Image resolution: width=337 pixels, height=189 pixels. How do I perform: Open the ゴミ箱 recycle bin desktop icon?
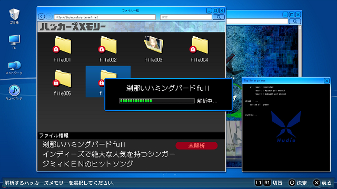14,16
